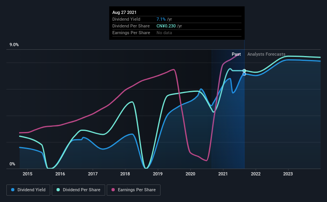Screen dimensions: 327x202
Task: Click the blue Dividend Yield legend dot
Action: (x=13, y=190)
